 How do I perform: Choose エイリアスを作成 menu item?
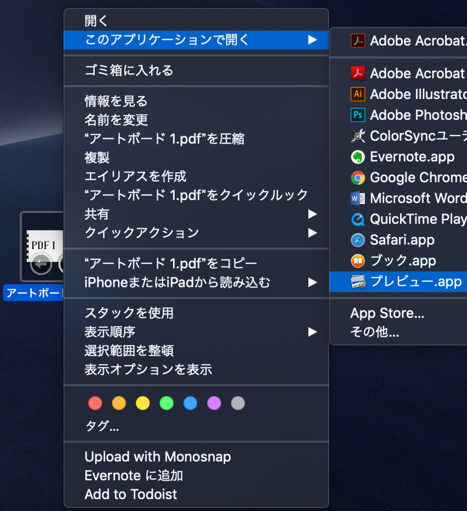(196, 176)
